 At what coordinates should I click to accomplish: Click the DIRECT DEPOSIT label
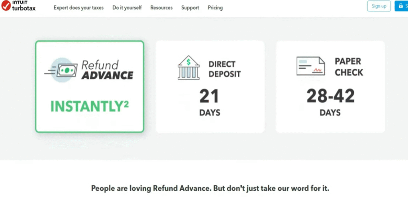click(224, 69)
